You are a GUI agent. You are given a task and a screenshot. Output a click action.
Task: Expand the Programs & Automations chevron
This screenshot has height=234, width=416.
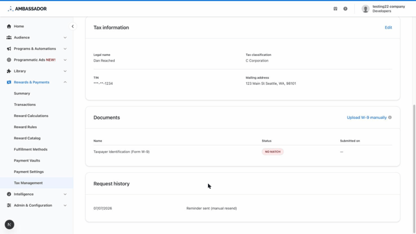tap(65, 49)
